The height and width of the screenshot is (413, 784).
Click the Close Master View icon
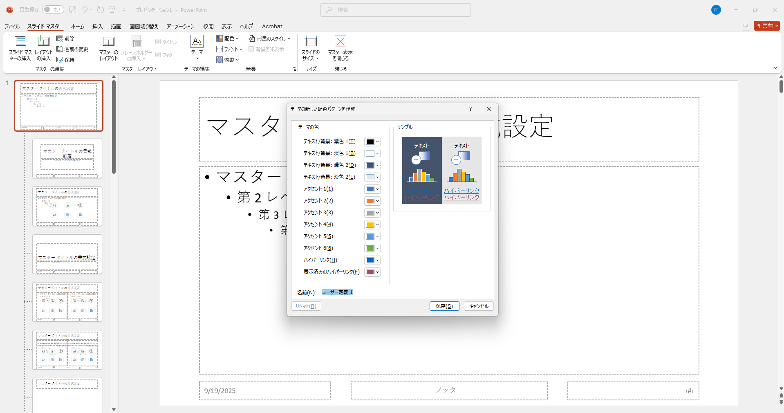[x=340, y=42]
